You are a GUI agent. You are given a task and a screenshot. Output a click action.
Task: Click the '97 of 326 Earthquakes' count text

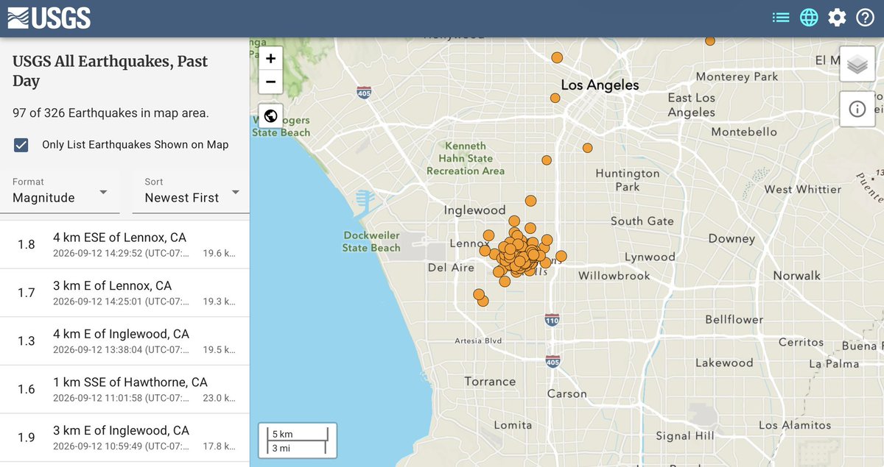pos(110,113)
